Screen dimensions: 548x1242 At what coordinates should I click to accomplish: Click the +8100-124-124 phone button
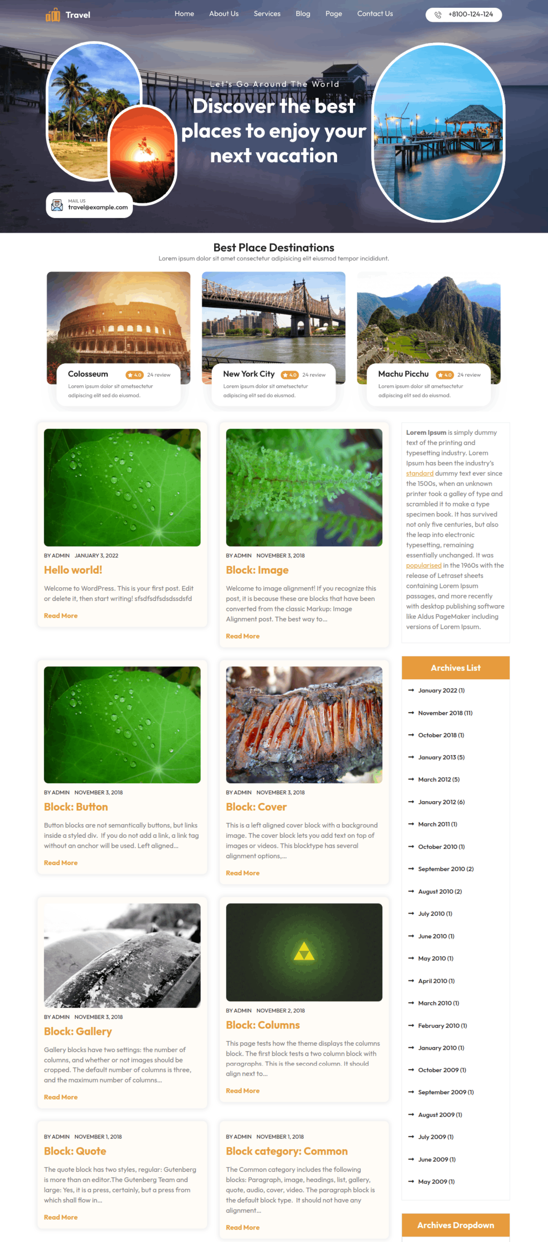click(x=464, y=15)
